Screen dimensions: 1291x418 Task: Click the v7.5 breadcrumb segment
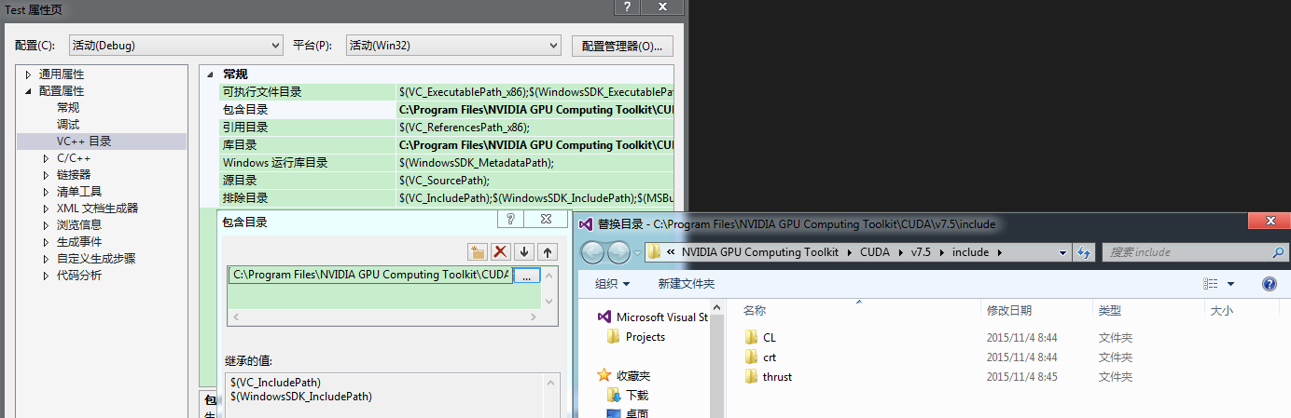[921, 252]
